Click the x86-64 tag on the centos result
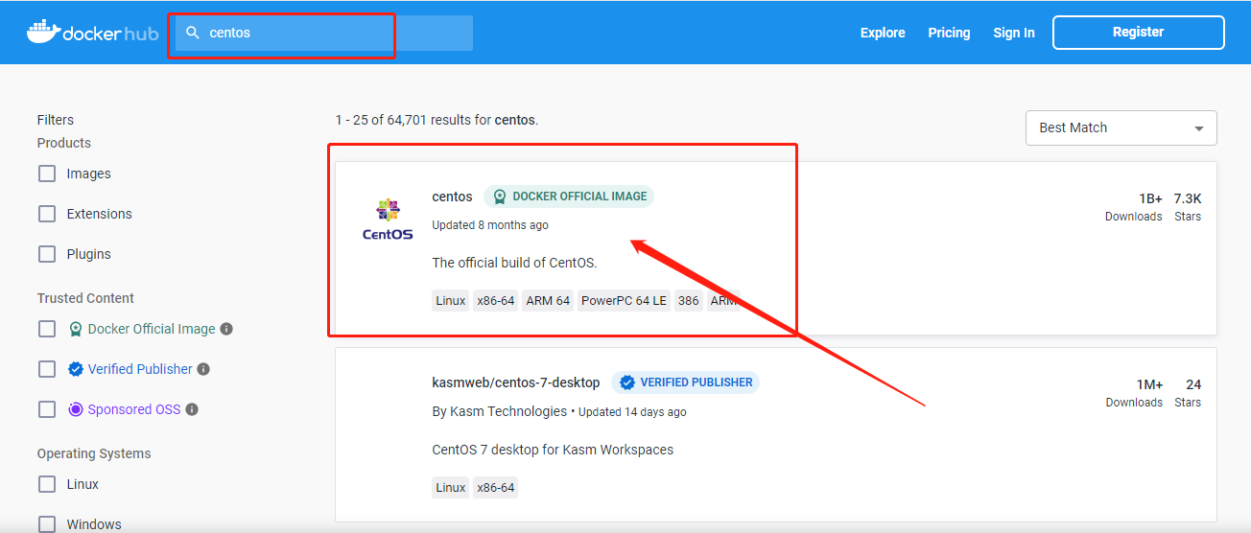This screenshot has width=1251, height=533. click(x=495, y=301)
